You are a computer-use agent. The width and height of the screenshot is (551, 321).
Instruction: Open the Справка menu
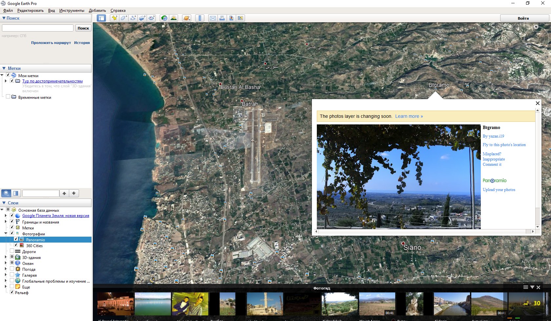[118, 11]
